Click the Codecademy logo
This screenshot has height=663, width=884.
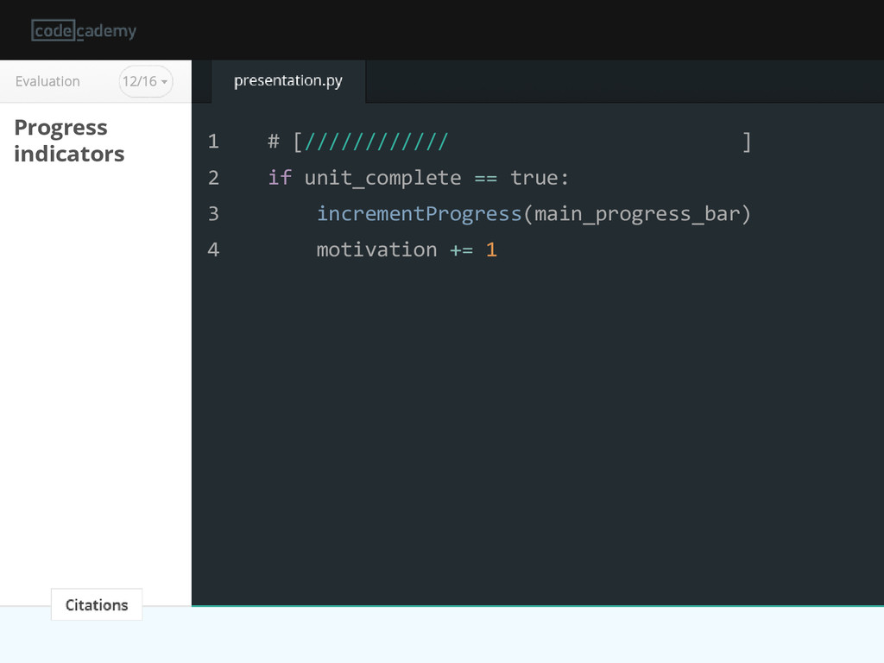coord(84,30)
